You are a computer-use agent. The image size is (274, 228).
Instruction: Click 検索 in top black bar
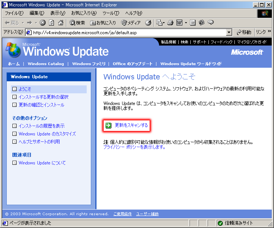[184, 42]
